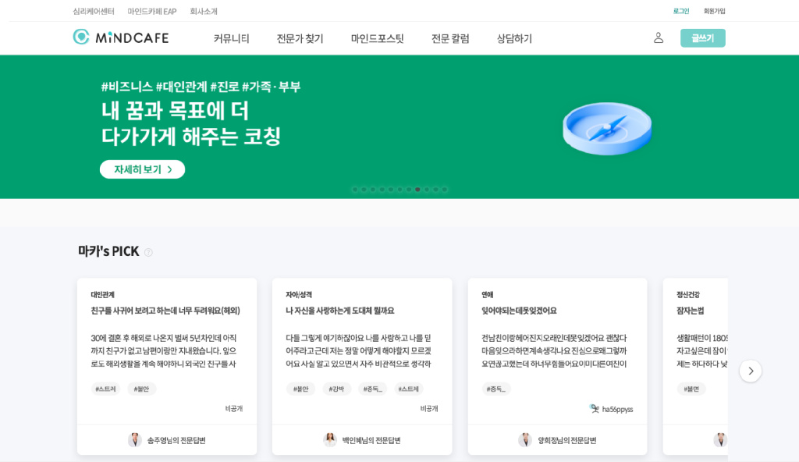Open post 잠자는법
Viewport: 799px width, 462px height.
tap(690, 311)
